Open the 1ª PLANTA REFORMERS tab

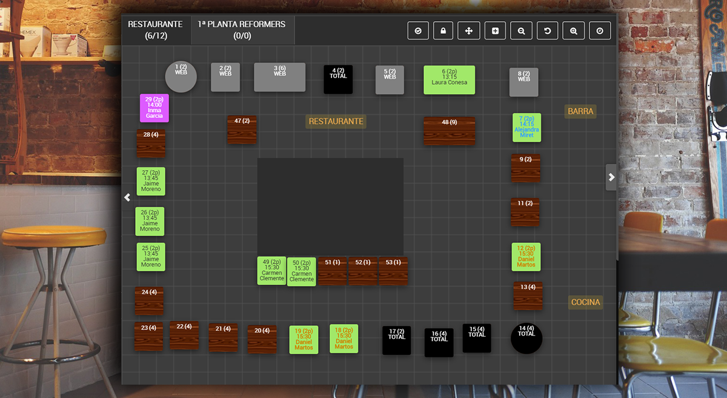(x=242, y=30)
